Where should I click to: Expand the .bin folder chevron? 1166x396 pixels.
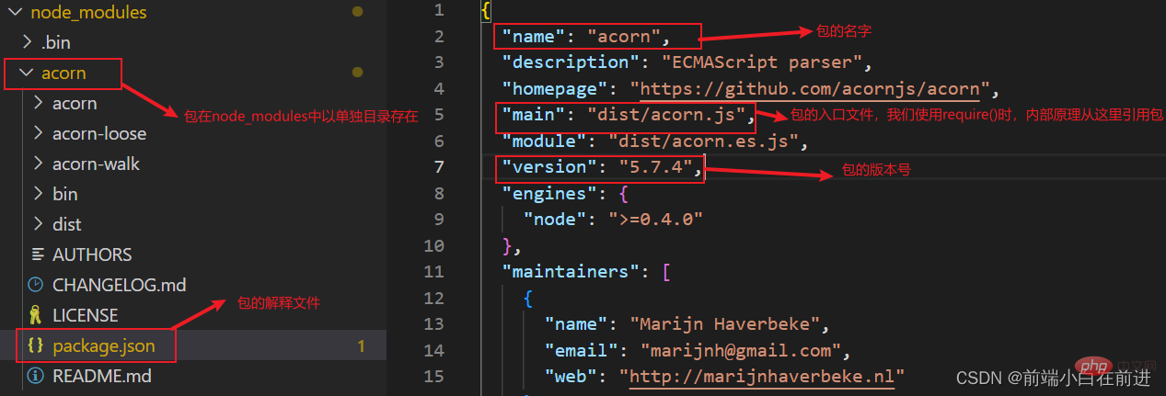[28, 42]
